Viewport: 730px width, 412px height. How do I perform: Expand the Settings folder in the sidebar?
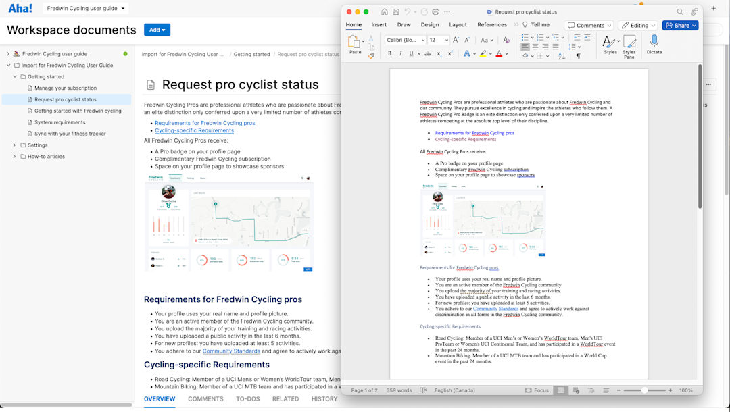(14, 145)
